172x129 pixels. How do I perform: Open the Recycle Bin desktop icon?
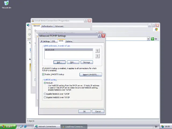[x=6, y=4]
